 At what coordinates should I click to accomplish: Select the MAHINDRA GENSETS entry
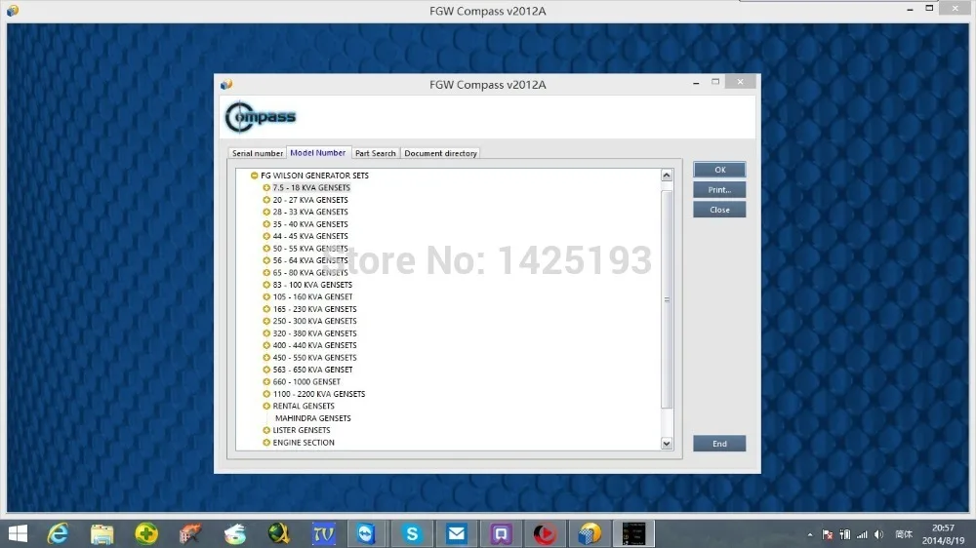pos(312,418)
